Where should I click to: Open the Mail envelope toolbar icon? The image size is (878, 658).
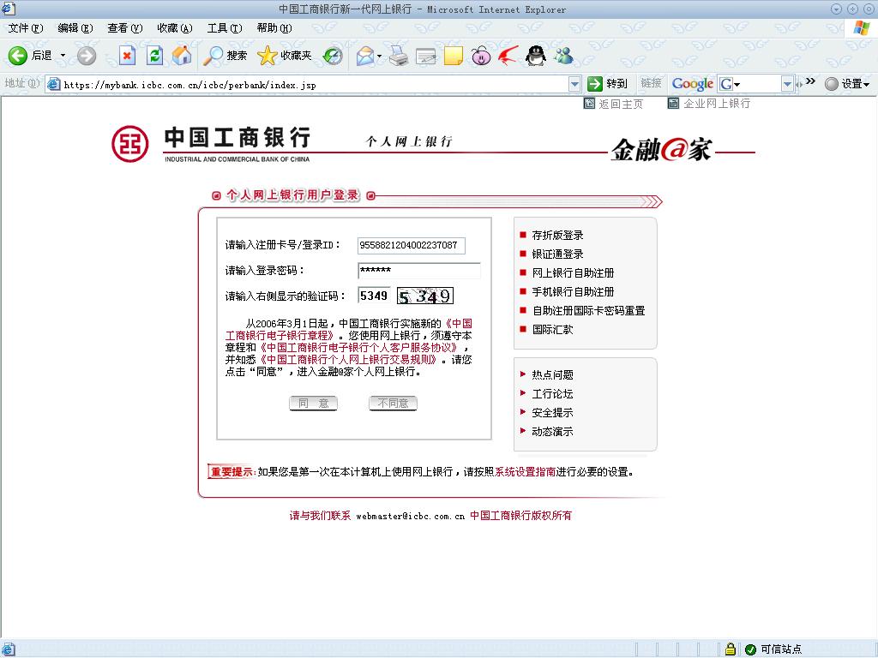(365, 56)
